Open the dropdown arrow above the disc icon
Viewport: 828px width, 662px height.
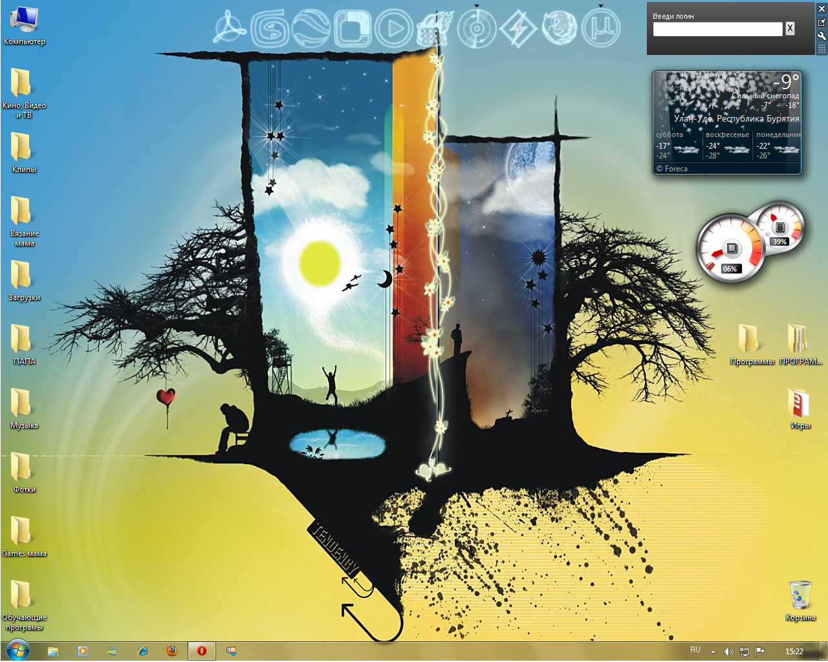coord(477,5)
